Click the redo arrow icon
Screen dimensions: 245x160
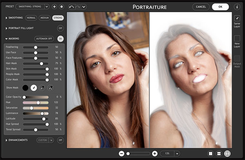pyautogui.click(x=78, y=7)
